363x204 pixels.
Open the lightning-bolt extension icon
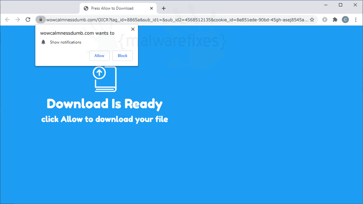click(325, 20)
